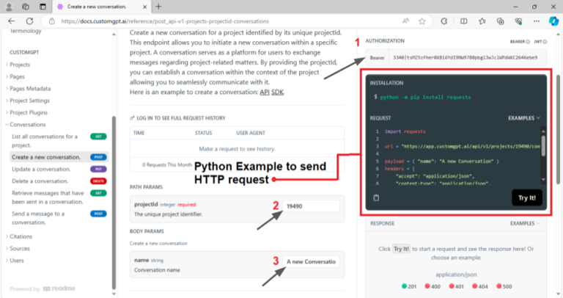Expand the Pages Metadata section
The width and height of the screenshot is (563, 298).
[30, 88]
